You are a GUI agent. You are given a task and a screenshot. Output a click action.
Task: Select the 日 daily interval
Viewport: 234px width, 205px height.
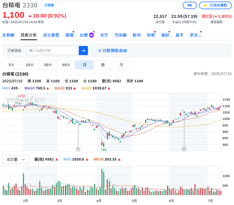84,65
